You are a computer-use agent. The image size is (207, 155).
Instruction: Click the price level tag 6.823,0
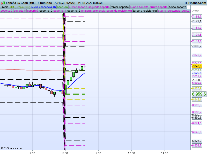pos(197,141)
